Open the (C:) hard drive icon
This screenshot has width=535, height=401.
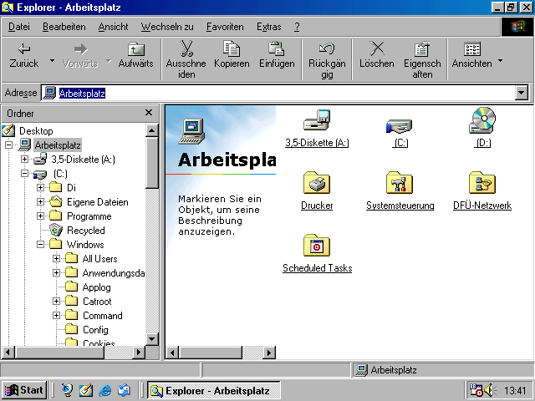400,125
